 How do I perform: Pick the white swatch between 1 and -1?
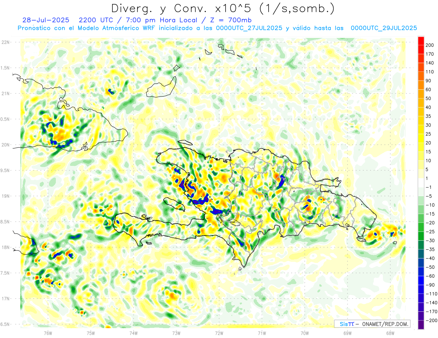pos(421,183)
